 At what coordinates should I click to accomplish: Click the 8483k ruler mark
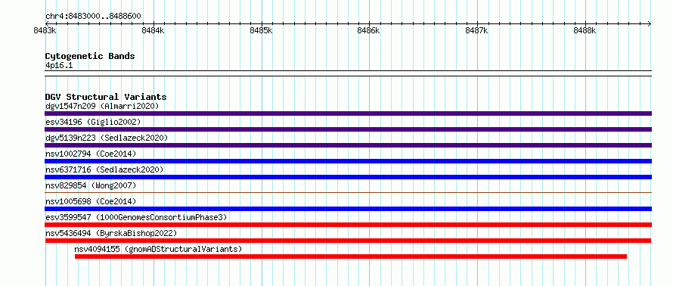click(x=44, y=31)
